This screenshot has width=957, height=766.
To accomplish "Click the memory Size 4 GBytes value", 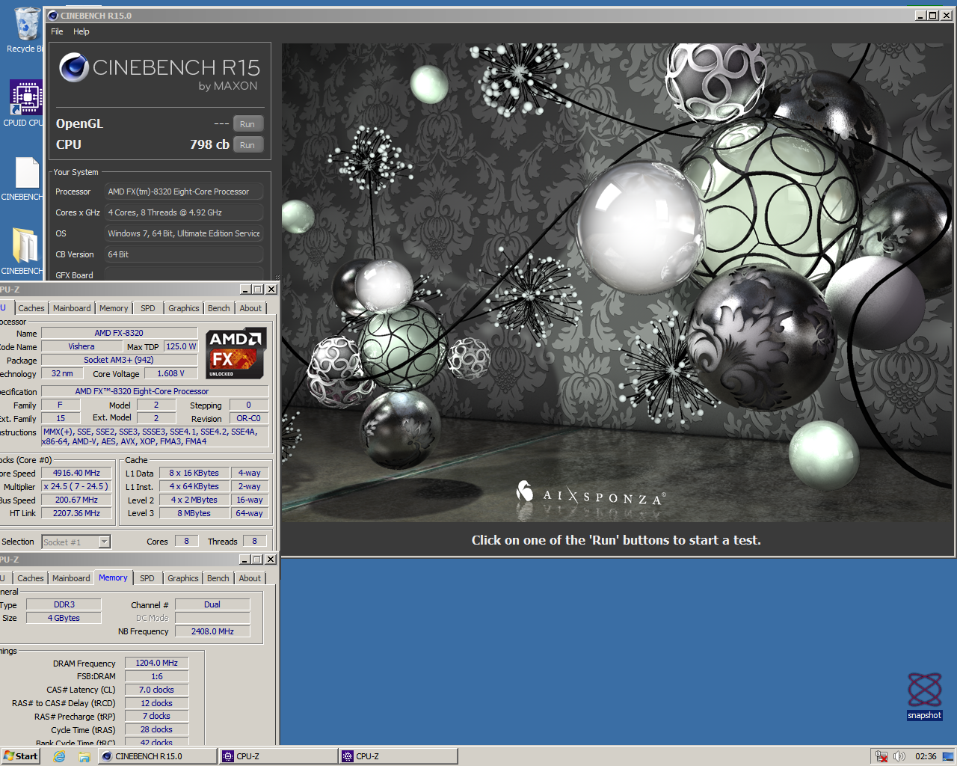I will point(64,618).
